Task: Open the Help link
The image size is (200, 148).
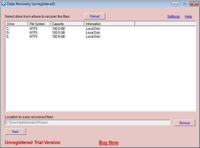Action: pos(188,16)
